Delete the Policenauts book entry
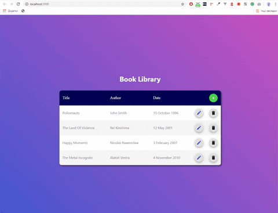The width and height of the screenshot is (278, 213). coord(213,113)
